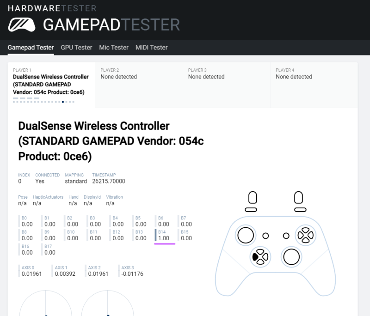Click the AXIS 1 value 0.00392

tap(65, 274)
